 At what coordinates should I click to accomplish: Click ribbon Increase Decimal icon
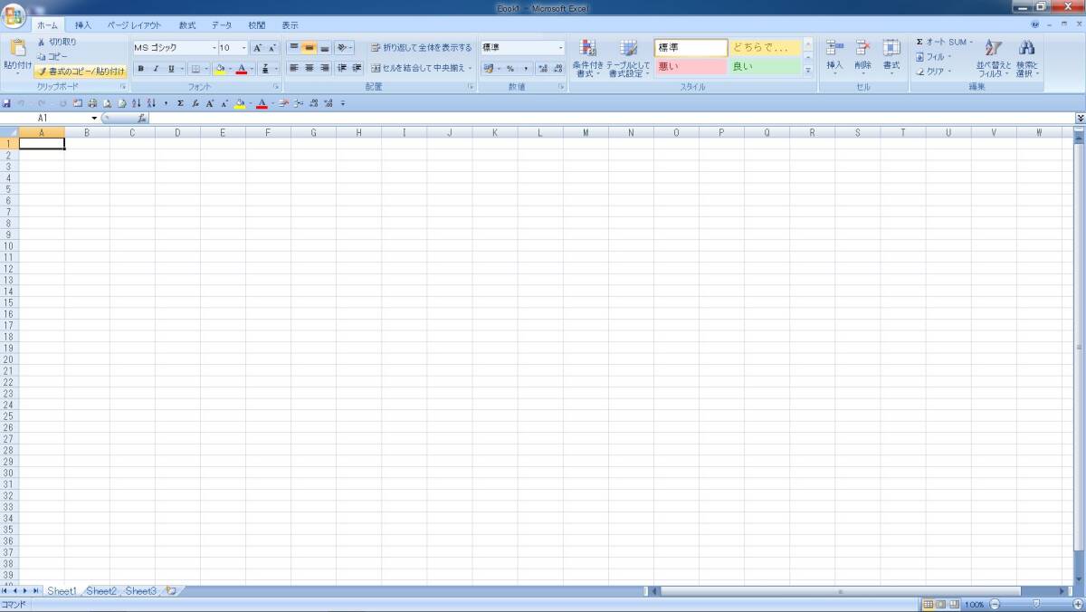(543, 69)
